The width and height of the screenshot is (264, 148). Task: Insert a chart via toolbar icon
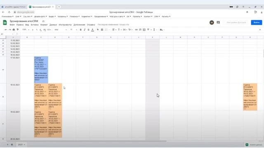tap(144, 30)
